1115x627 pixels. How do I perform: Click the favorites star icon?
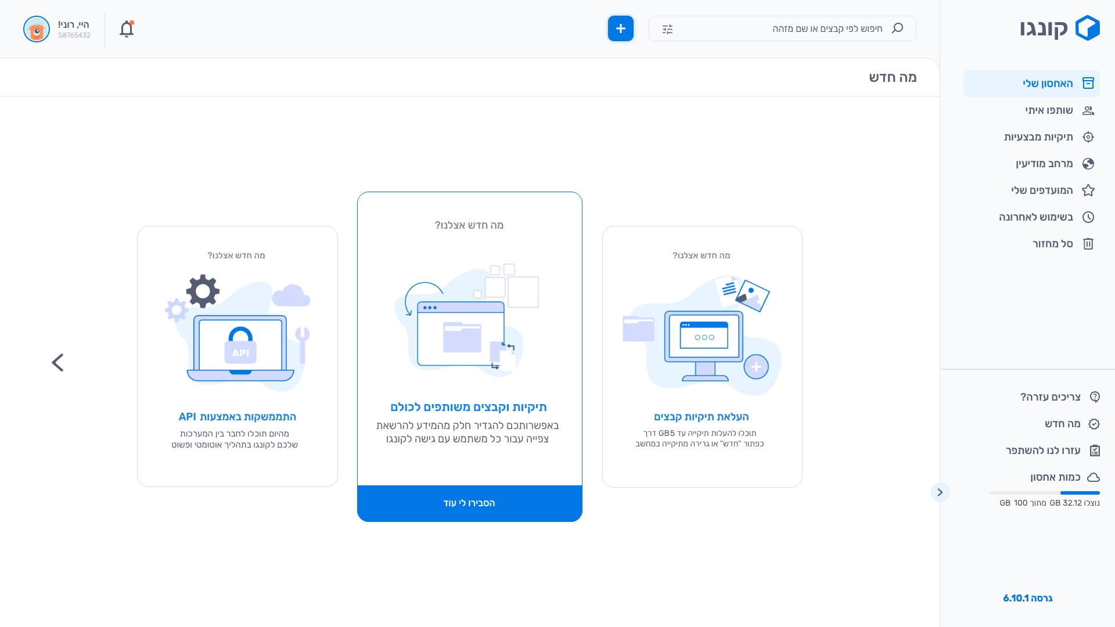[x=1088, y=190]
